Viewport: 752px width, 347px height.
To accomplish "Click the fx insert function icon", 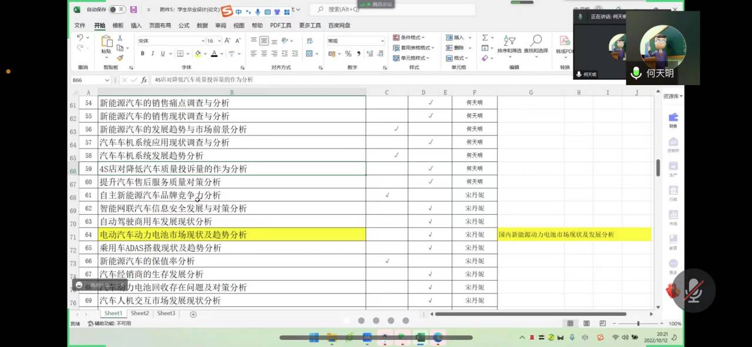I will coord(144,80).
